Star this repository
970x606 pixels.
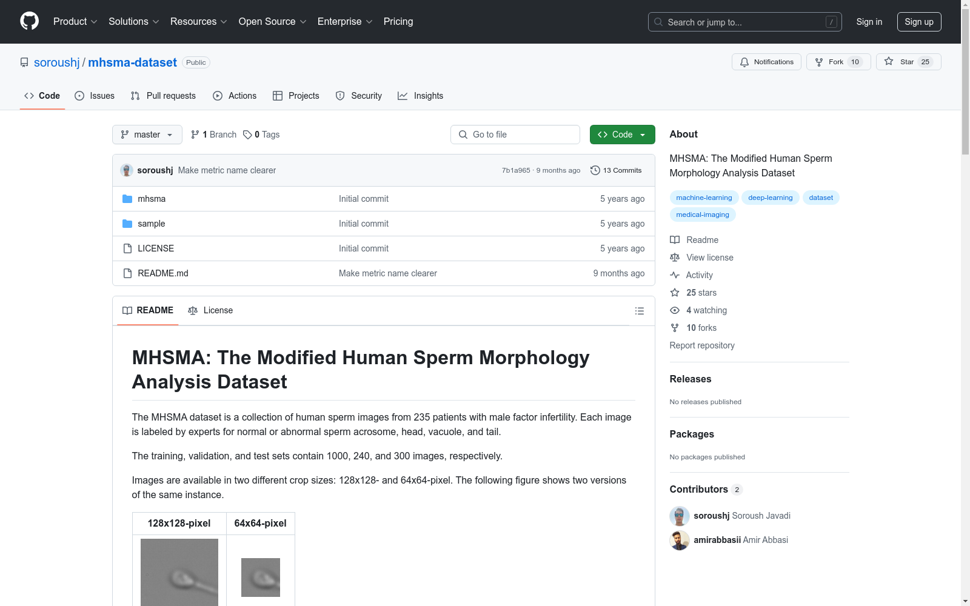pos(908,62)
